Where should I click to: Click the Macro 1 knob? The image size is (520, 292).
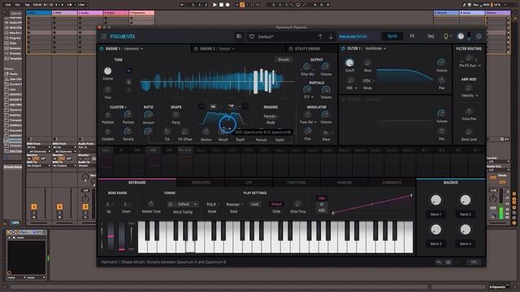[435, 200]
